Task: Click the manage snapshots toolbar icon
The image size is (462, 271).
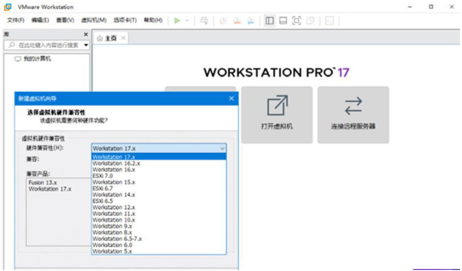Action: (x=251, y=21)
